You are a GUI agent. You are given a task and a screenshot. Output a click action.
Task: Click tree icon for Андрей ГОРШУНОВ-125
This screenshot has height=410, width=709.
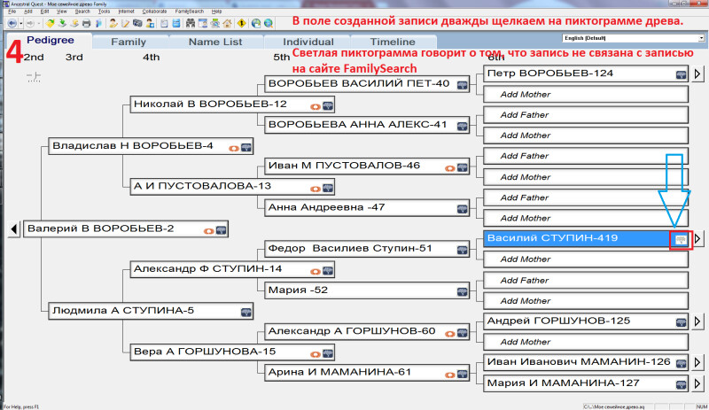click(x=681, y=322)
